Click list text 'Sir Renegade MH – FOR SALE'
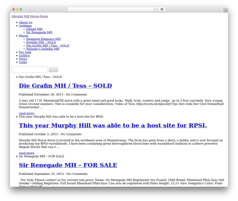Screen dimensions: 238x201 [41, 156]
